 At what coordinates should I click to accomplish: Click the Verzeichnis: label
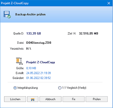click(17, 49)
